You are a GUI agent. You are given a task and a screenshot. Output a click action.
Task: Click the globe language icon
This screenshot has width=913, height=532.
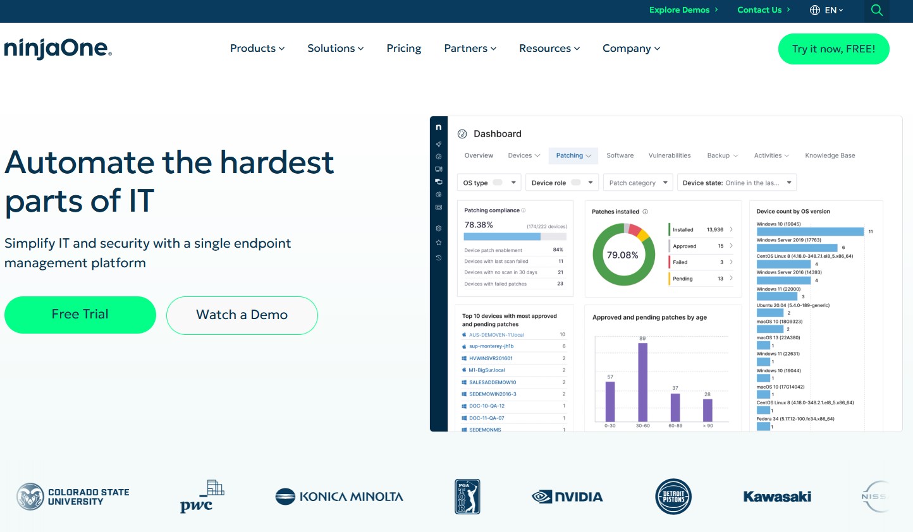point(815,10)
